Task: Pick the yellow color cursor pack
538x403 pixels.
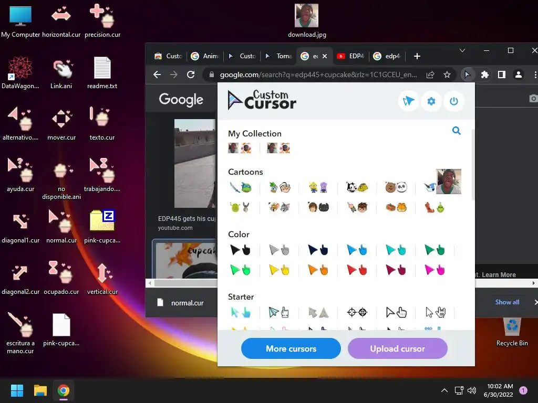Action: click(x=280, y=270)
